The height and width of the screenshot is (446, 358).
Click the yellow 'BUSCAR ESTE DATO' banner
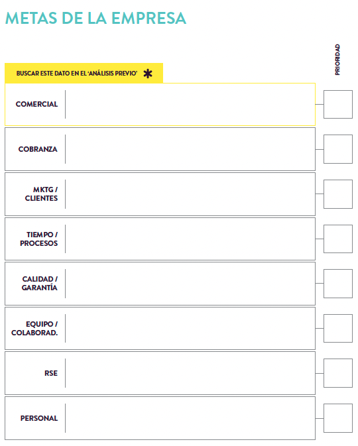tap(84, 73)
